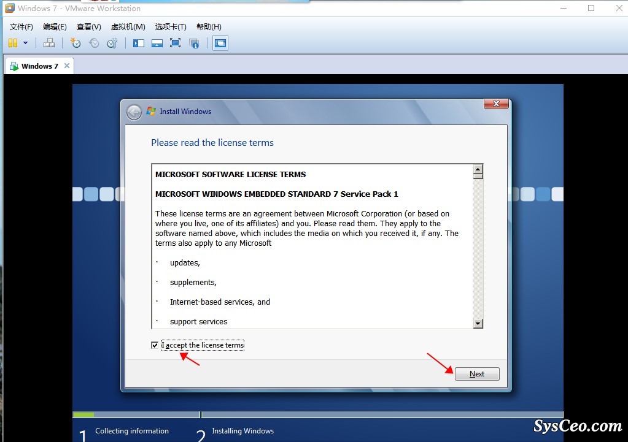Click the VMware Workstation title bar icon
The height and width of the screenshot is (442, 628).
[10, 8]
